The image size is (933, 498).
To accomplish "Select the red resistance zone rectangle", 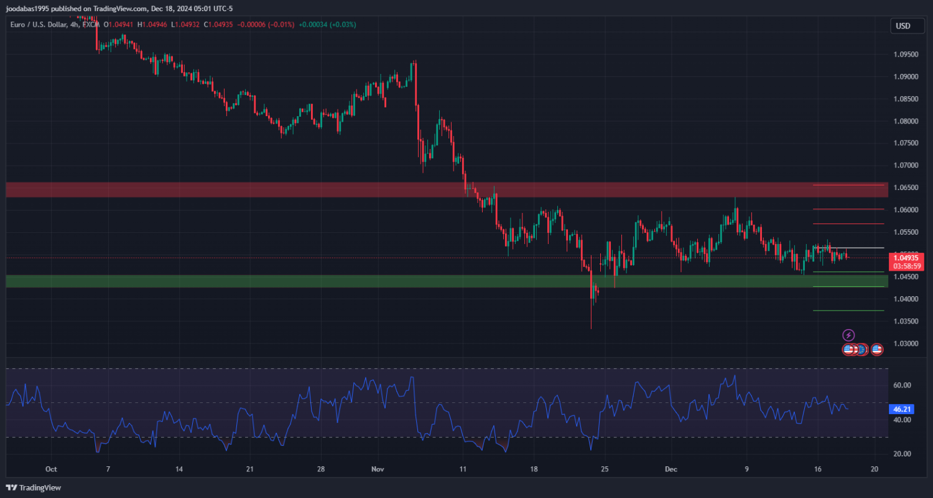I will (x=373, y=189).
